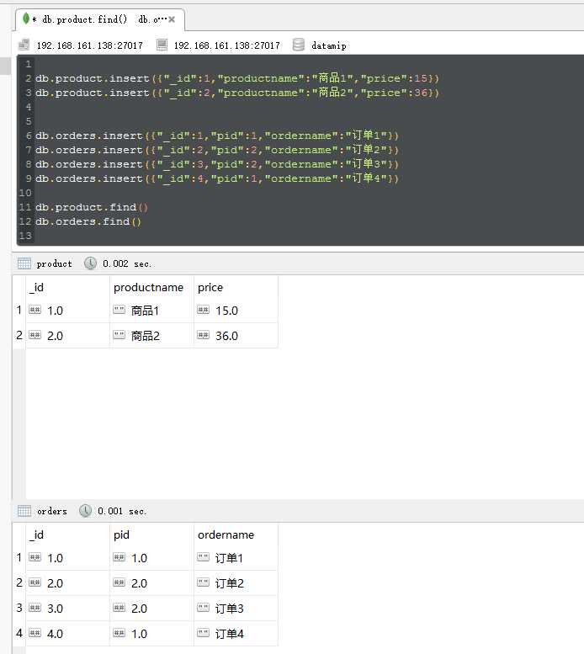Place cursor on the 订单3 insert code line

[x=217, y=164]
